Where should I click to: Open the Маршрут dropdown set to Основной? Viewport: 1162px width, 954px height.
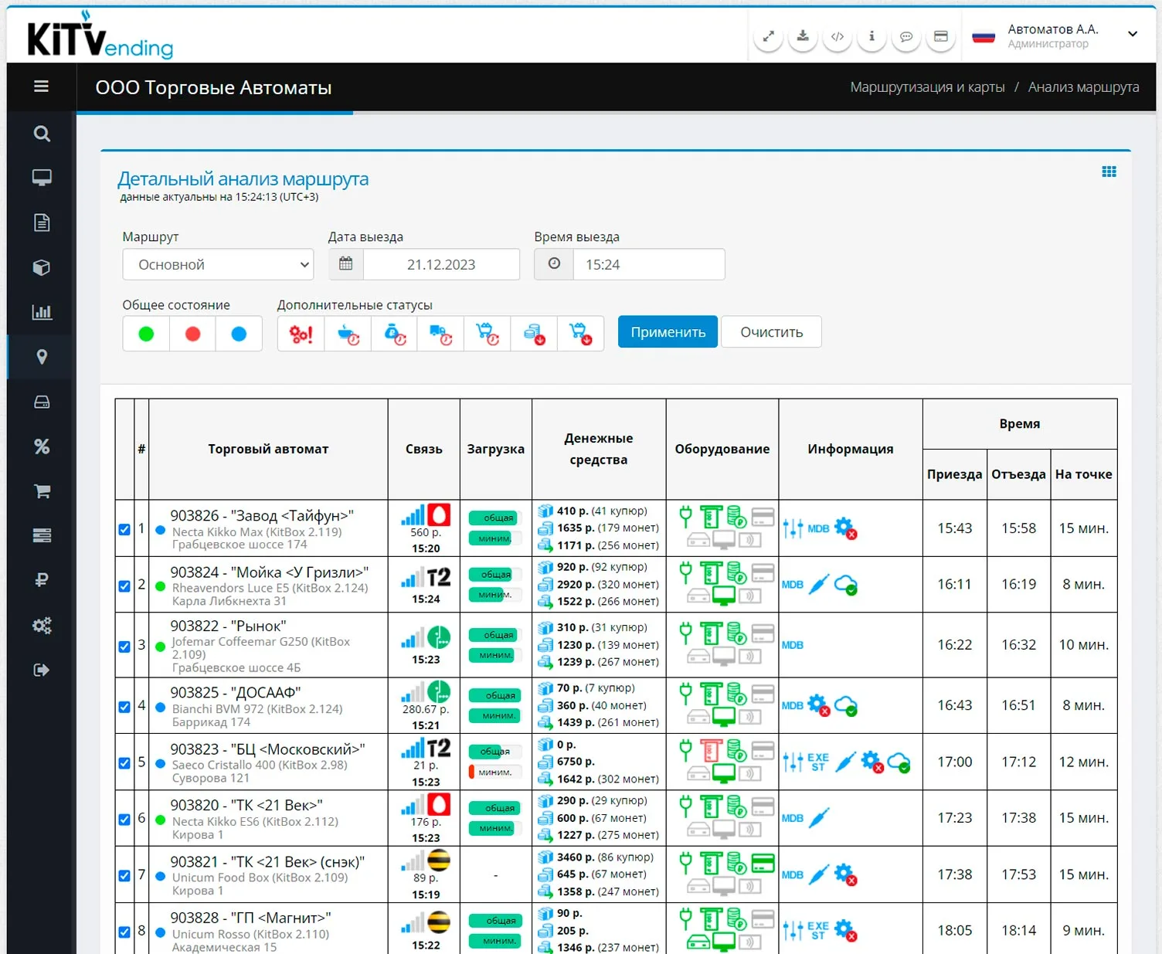click(218, 264)
